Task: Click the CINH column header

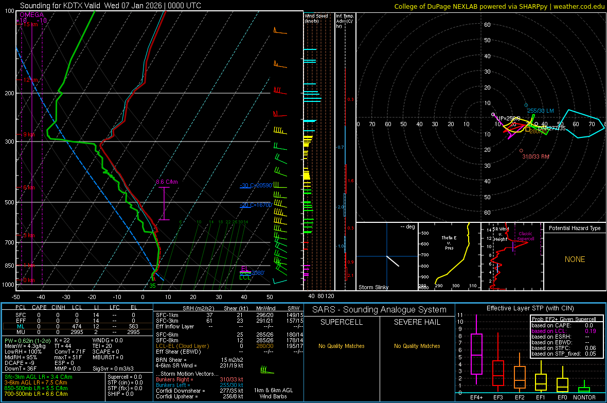Action: tap(59, 307)
